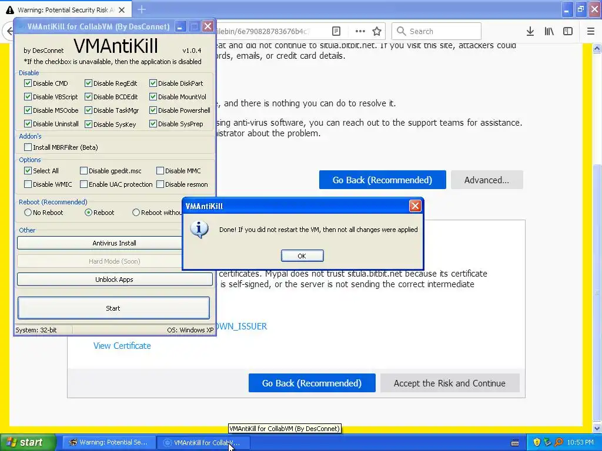This screenshot has height=451, width=602.
Task: Click the info icon in the dialog
Action: click(x=199, y=230)
